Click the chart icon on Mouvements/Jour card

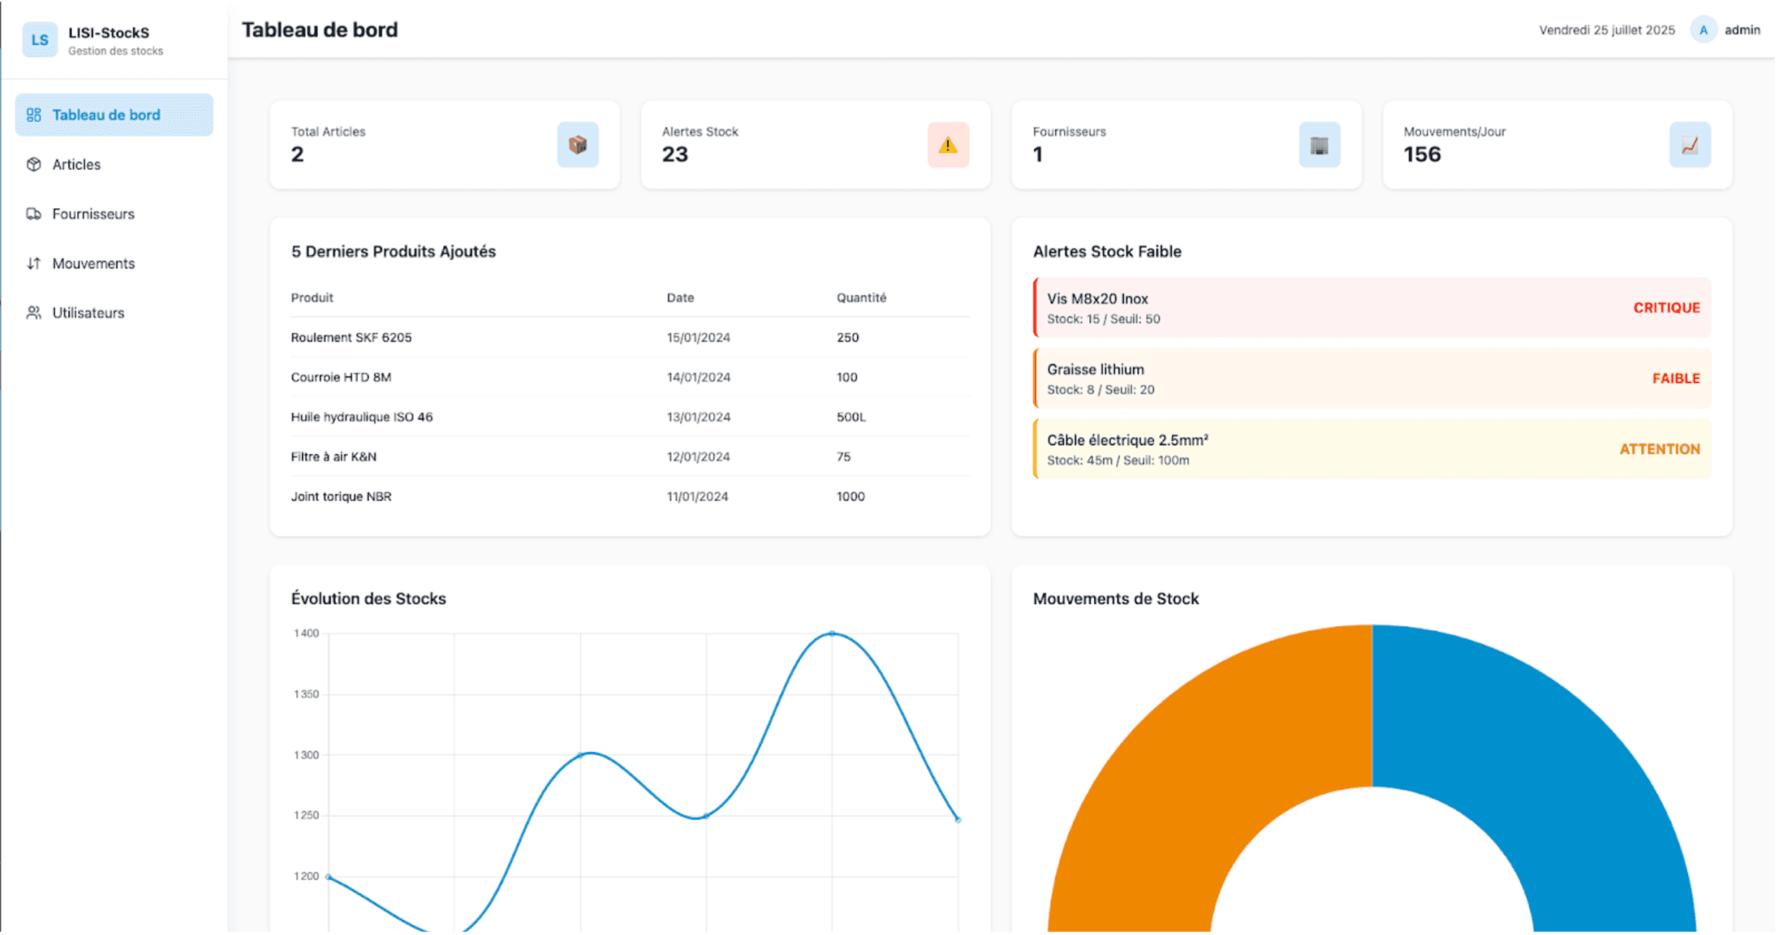click(1689, 145)
